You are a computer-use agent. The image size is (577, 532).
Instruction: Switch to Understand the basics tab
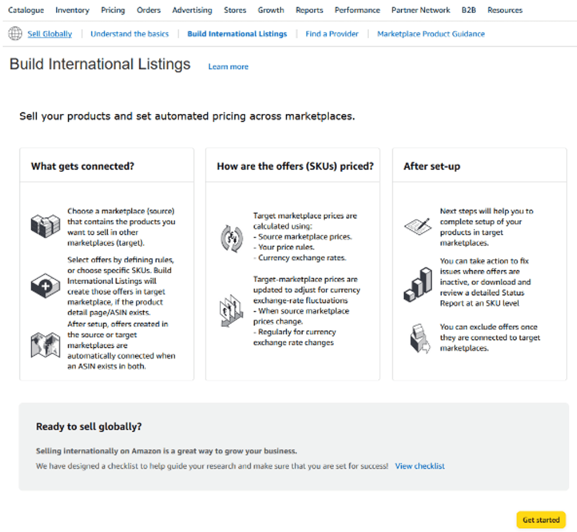[x=130, y=33]
